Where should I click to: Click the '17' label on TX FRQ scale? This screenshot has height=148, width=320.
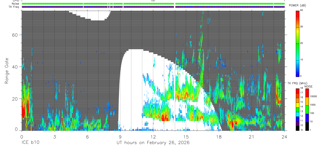coord(302,93)
